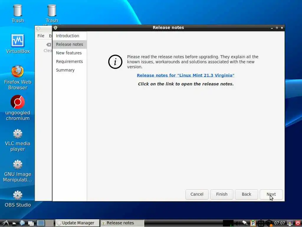The width and height of the screenshot is (302, 227).
Task: Click the Cancel button
Action: pyautogui.click(x=197, y=194)
